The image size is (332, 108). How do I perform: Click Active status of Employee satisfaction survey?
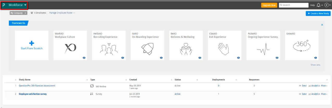[x=177, y=94]
